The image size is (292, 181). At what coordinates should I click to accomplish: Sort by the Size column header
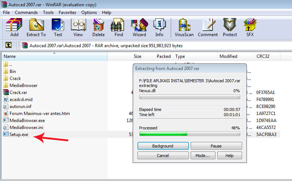125,56
